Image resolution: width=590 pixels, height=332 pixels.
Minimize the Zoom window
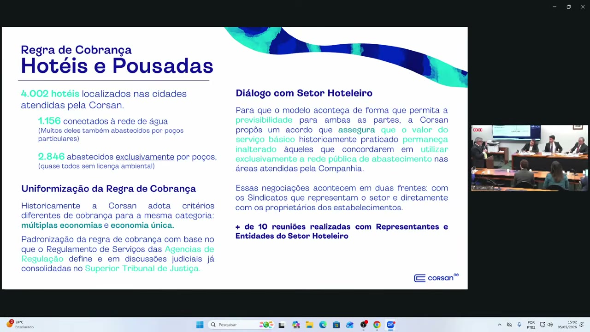555,7
